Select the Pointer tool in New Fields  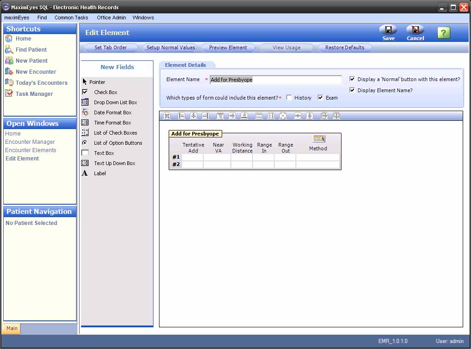[94, 82]
